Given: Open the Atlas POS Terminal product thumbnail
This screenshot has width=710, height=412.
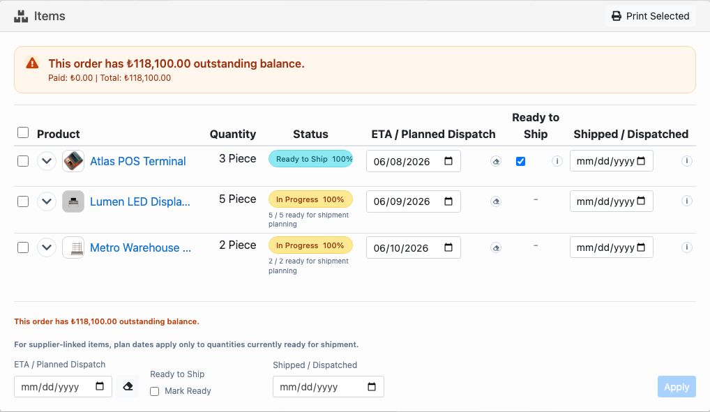Looking at the screenshot, I should 73,161.
